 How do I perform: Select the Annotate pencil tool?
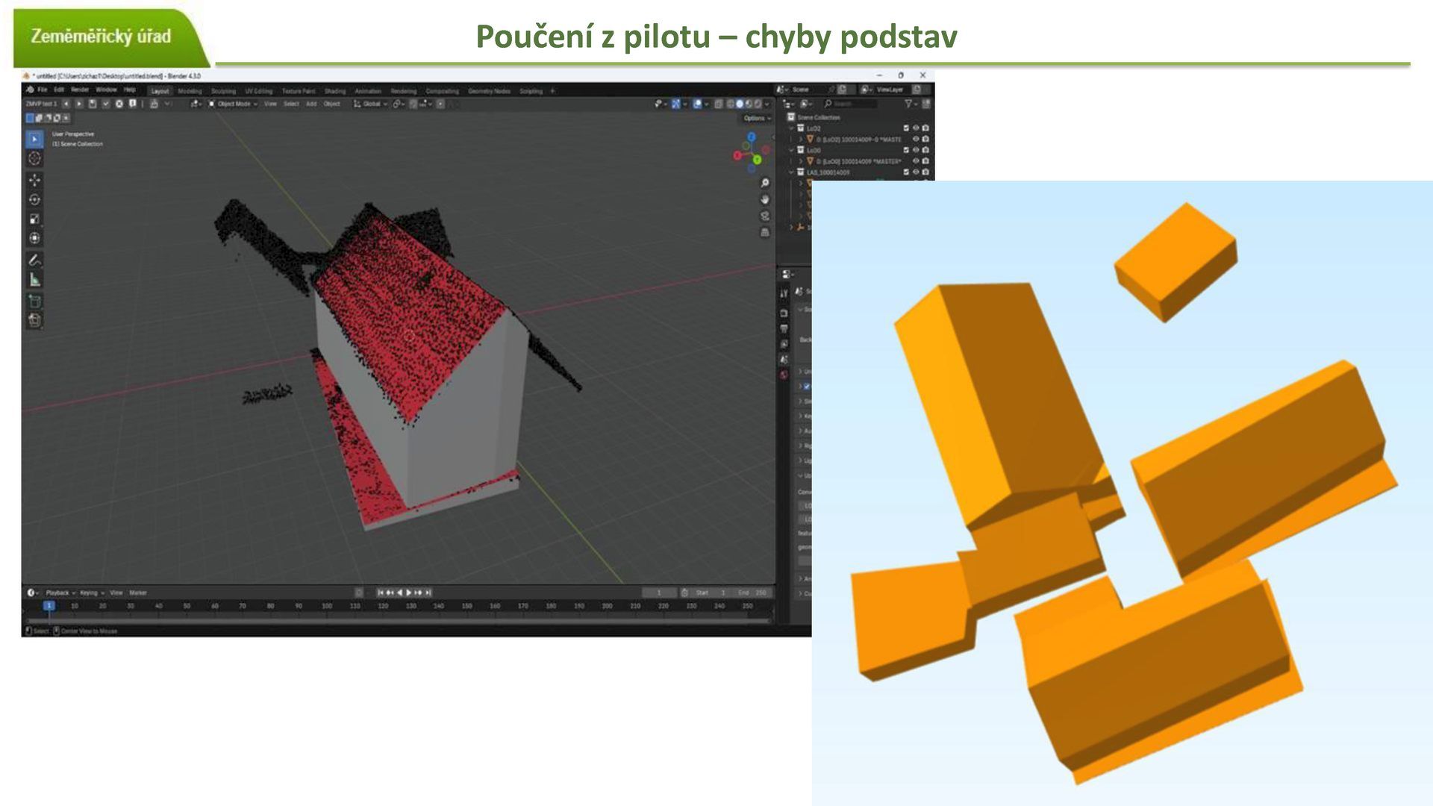pyautogui.click(x=34, y=260)
